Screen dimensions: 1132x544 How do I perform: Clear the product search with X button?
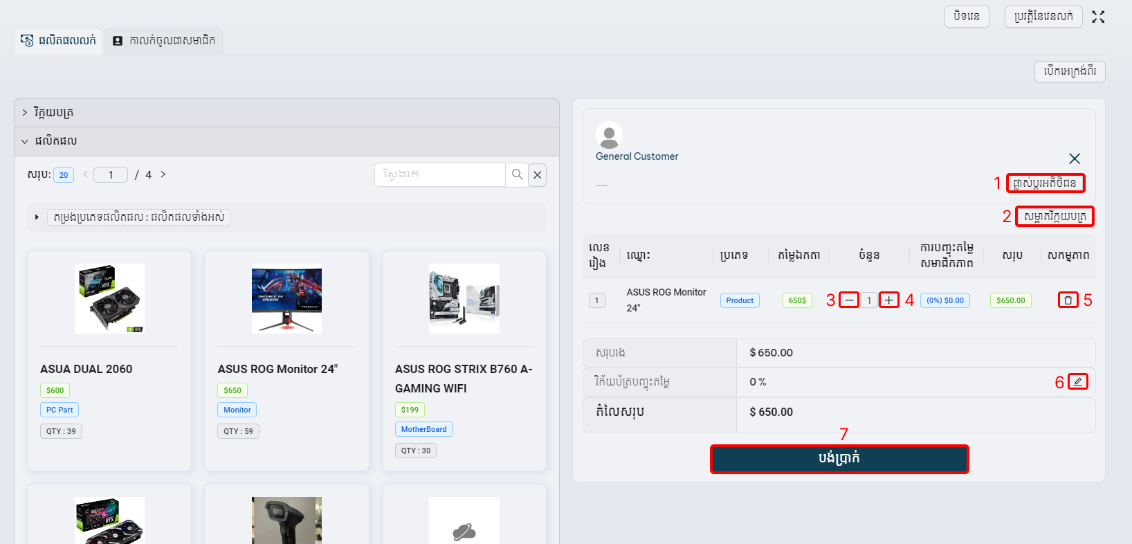(538, 175)
